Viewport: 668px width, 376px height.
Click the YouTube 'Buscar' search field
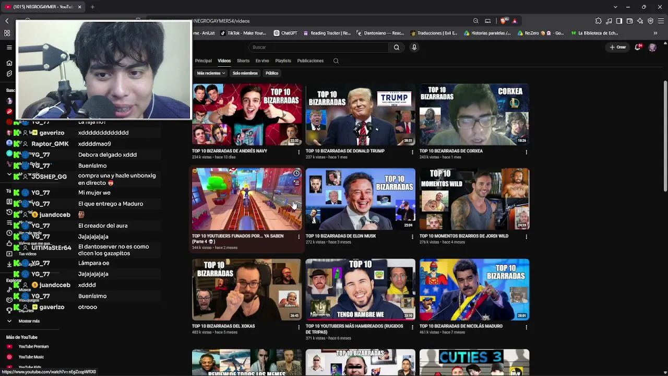(318, 48)
